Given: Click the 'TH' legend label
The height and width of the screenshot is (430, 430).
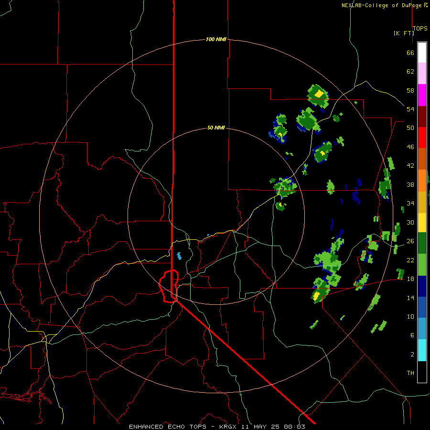Looking at the screenshot, I should click(410, 373).
